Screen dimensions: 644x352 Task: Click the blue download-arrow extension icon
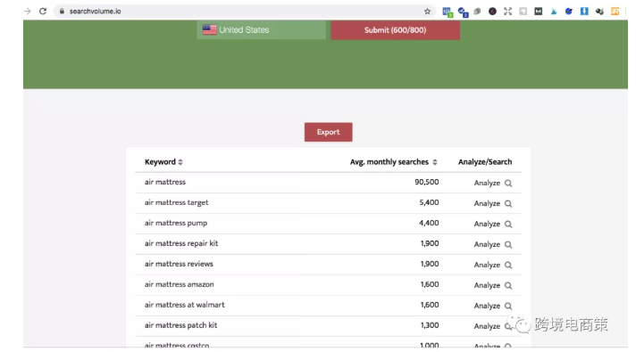click(x=584, y=11)
